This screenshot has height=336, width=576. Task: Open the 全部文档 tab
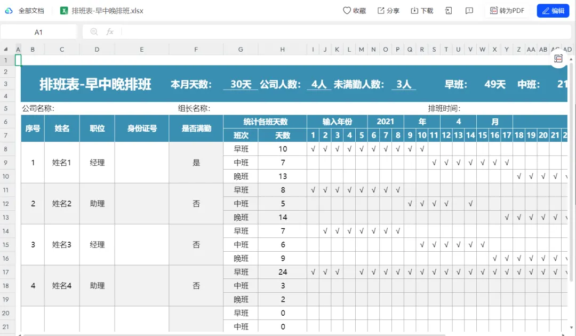31,11
